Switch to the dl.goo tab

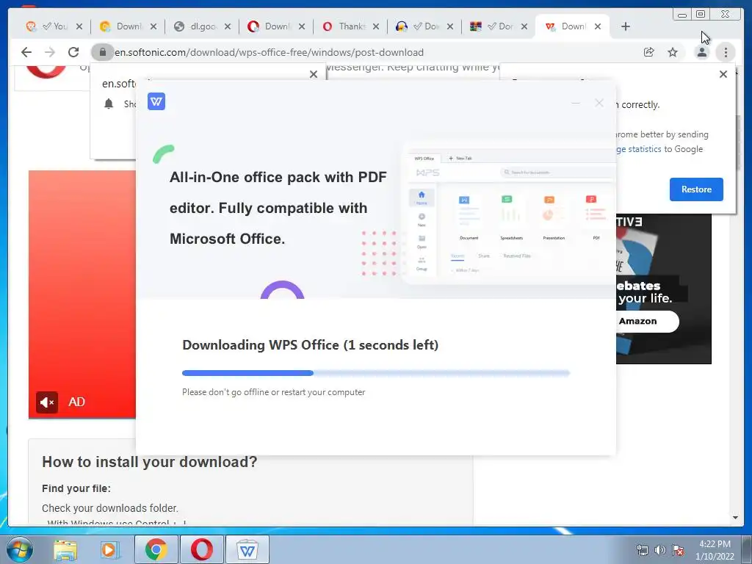click(201, 26)
